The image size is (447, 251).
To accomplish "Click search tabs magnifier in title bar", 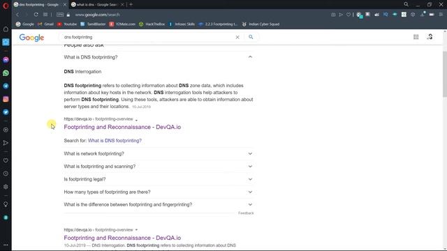I will [406, 4].
